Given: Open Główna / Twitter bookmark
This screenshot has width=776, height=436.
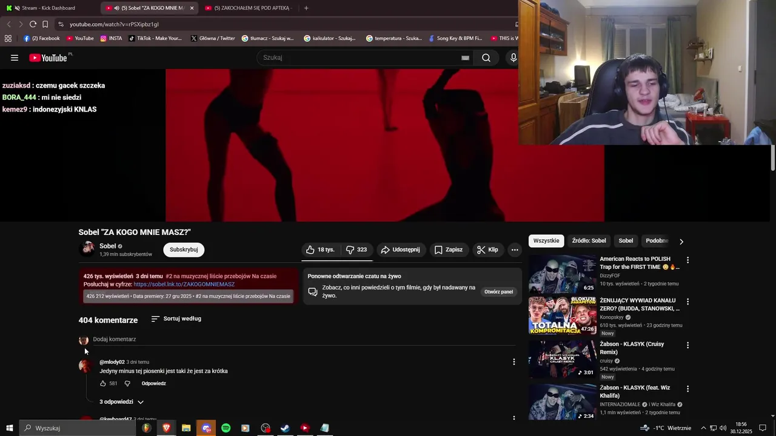Looking at the screenshot, I should click(213, 38).
